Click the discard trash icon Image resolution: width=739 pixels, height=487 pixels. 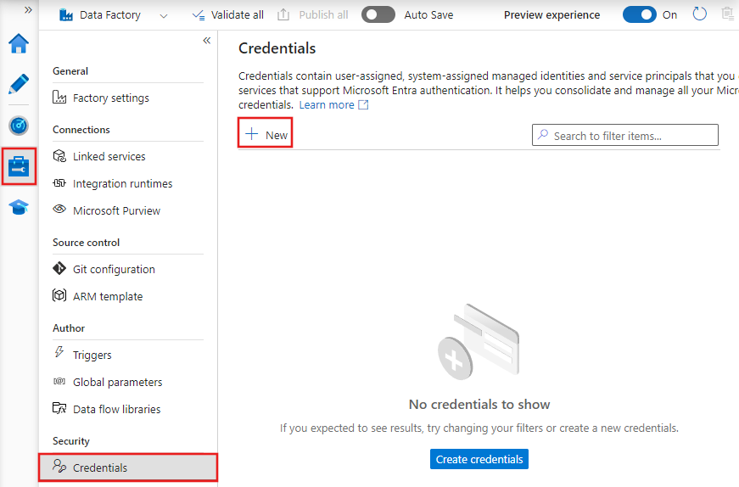[x=729, y=14]
